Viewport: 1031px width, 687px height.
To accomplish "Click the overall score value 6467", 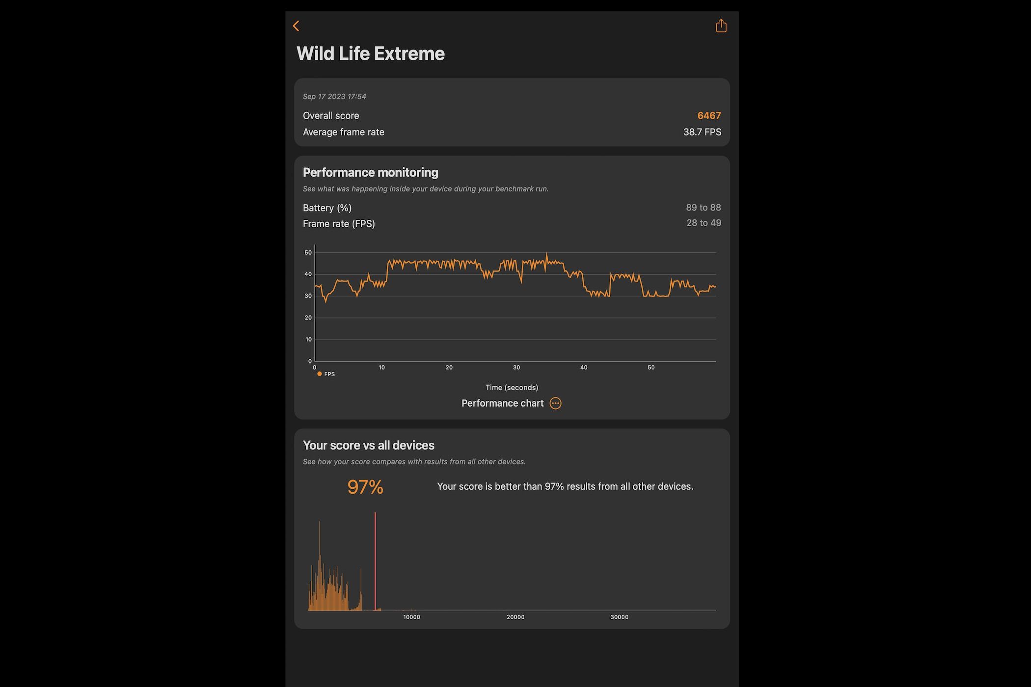I will pos(709,115).
